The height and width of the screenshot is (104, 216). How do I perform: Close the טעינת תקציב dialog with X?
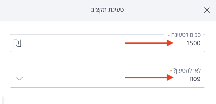tap(207, 10)
